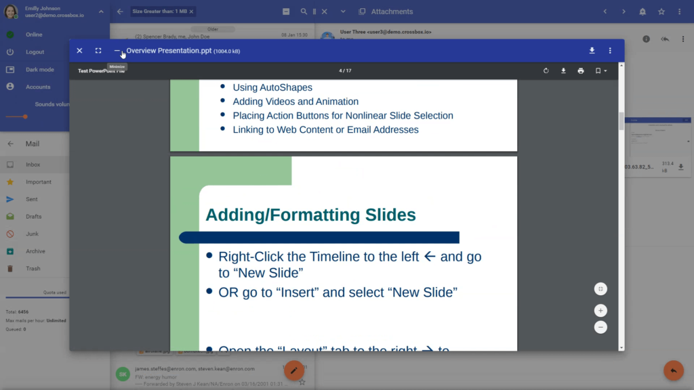Screen dimensions: 694x390
Task: Click the fit-to-page button above zoom controls
Action: [600, 289]
